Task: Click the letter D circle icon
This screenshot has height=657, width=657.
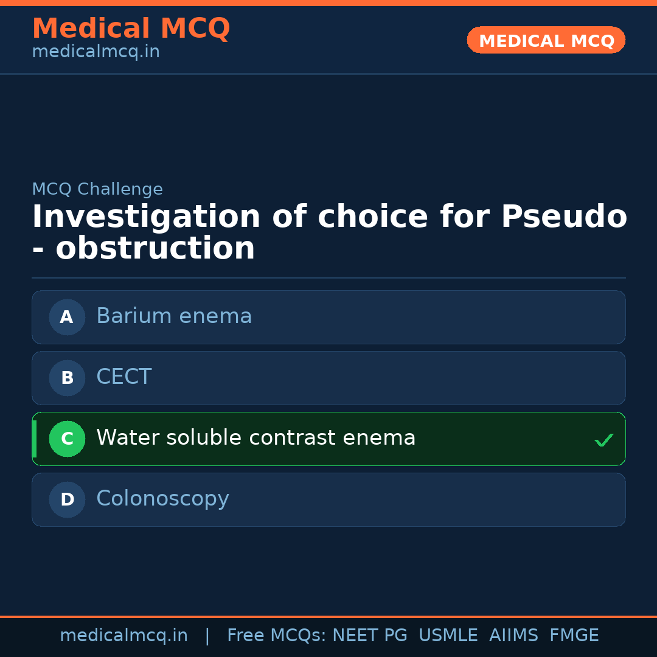Action: point(67,499)
